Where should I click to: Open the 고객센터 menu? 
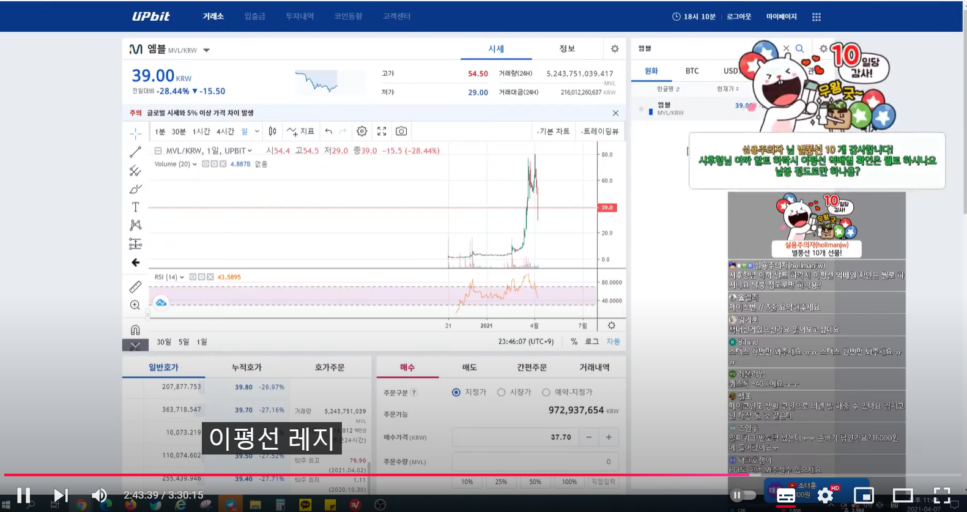click(x=396, y=17)
